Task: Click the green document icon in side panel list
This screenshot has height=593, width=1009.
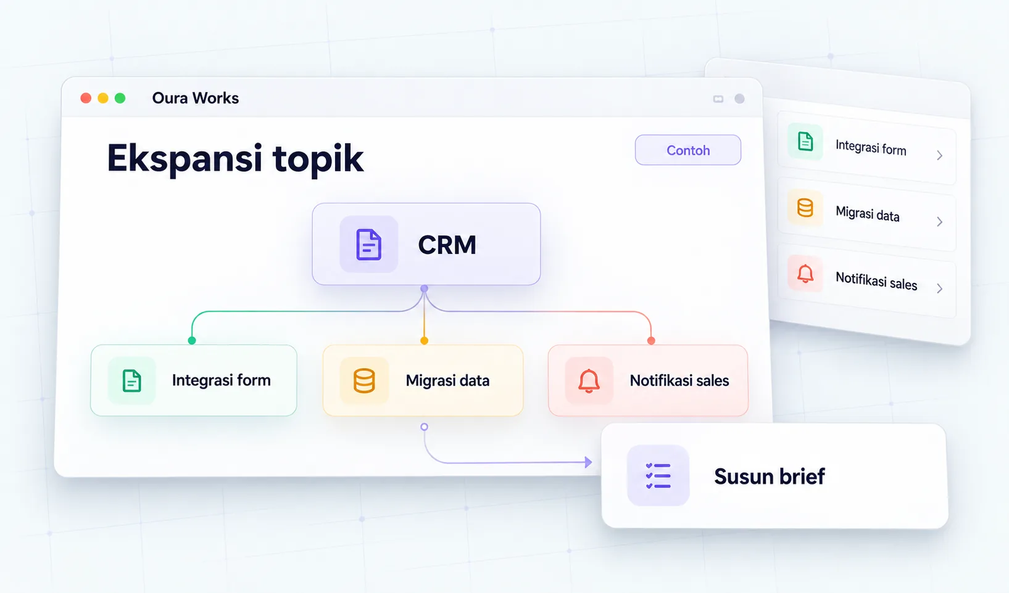Action: (805, 141)
